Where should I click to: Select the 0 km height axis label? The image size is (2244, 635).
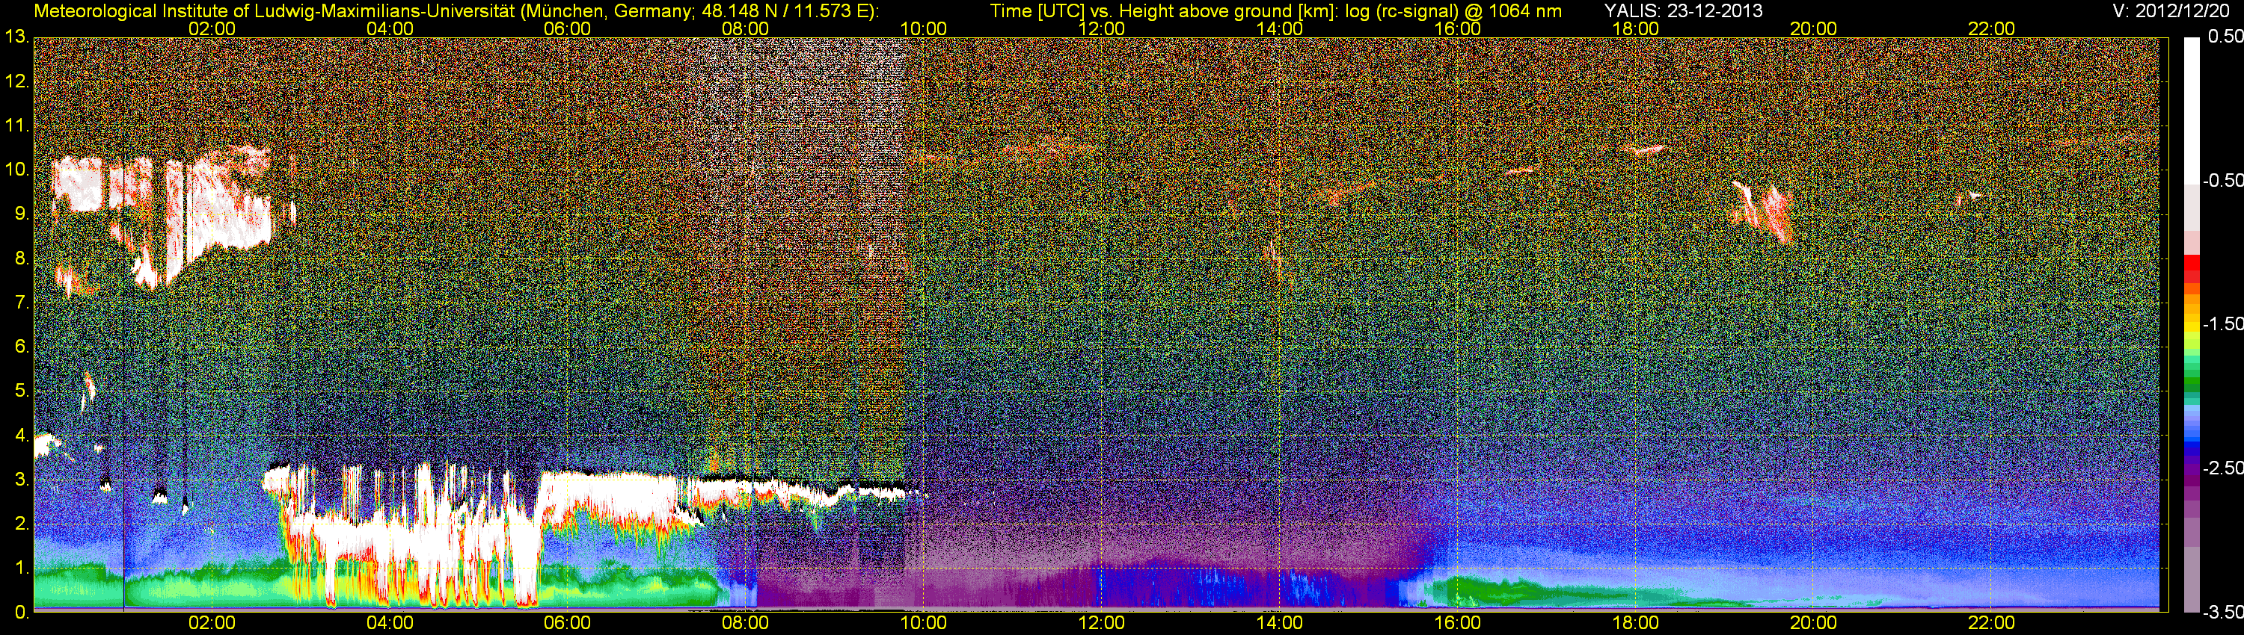[x=21, y=613]
